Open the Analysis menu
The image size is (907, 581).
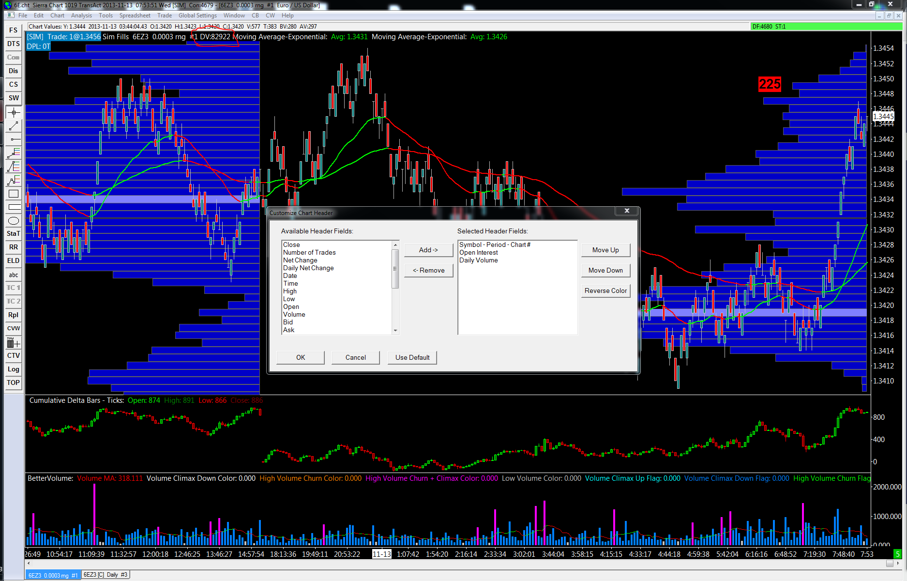coord(81,15)
